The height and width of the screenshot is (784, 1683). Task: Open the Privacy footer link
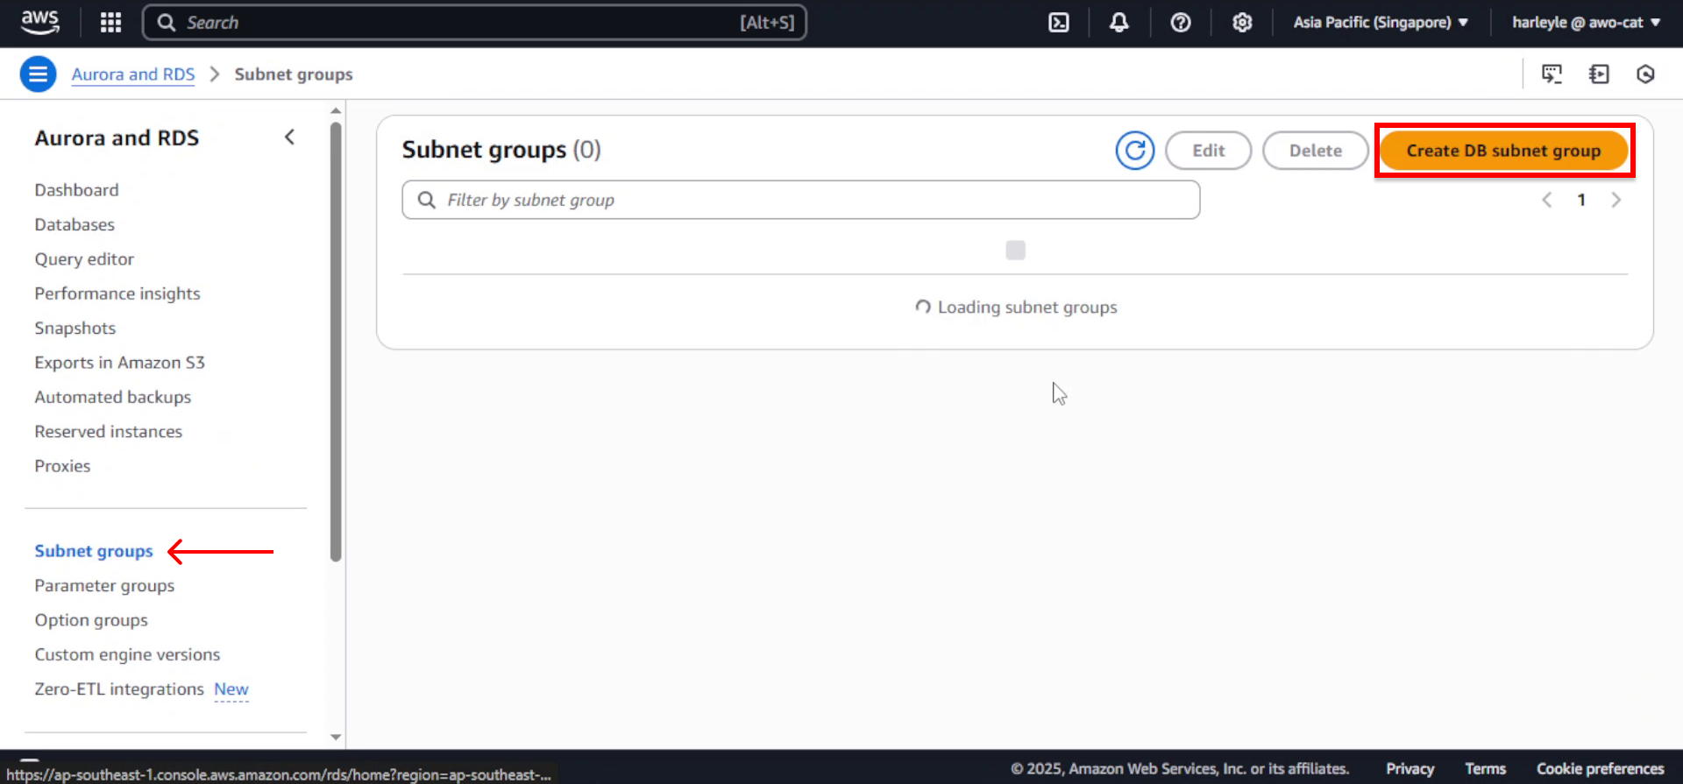1410,769
